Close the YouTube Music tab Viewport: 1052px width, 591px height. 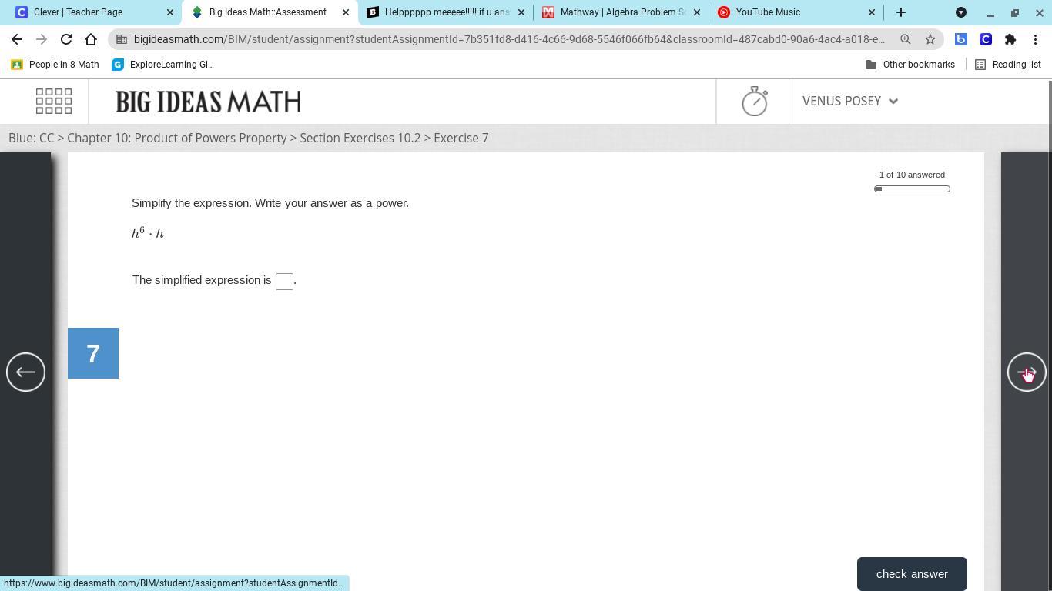(x=872, y=12)
